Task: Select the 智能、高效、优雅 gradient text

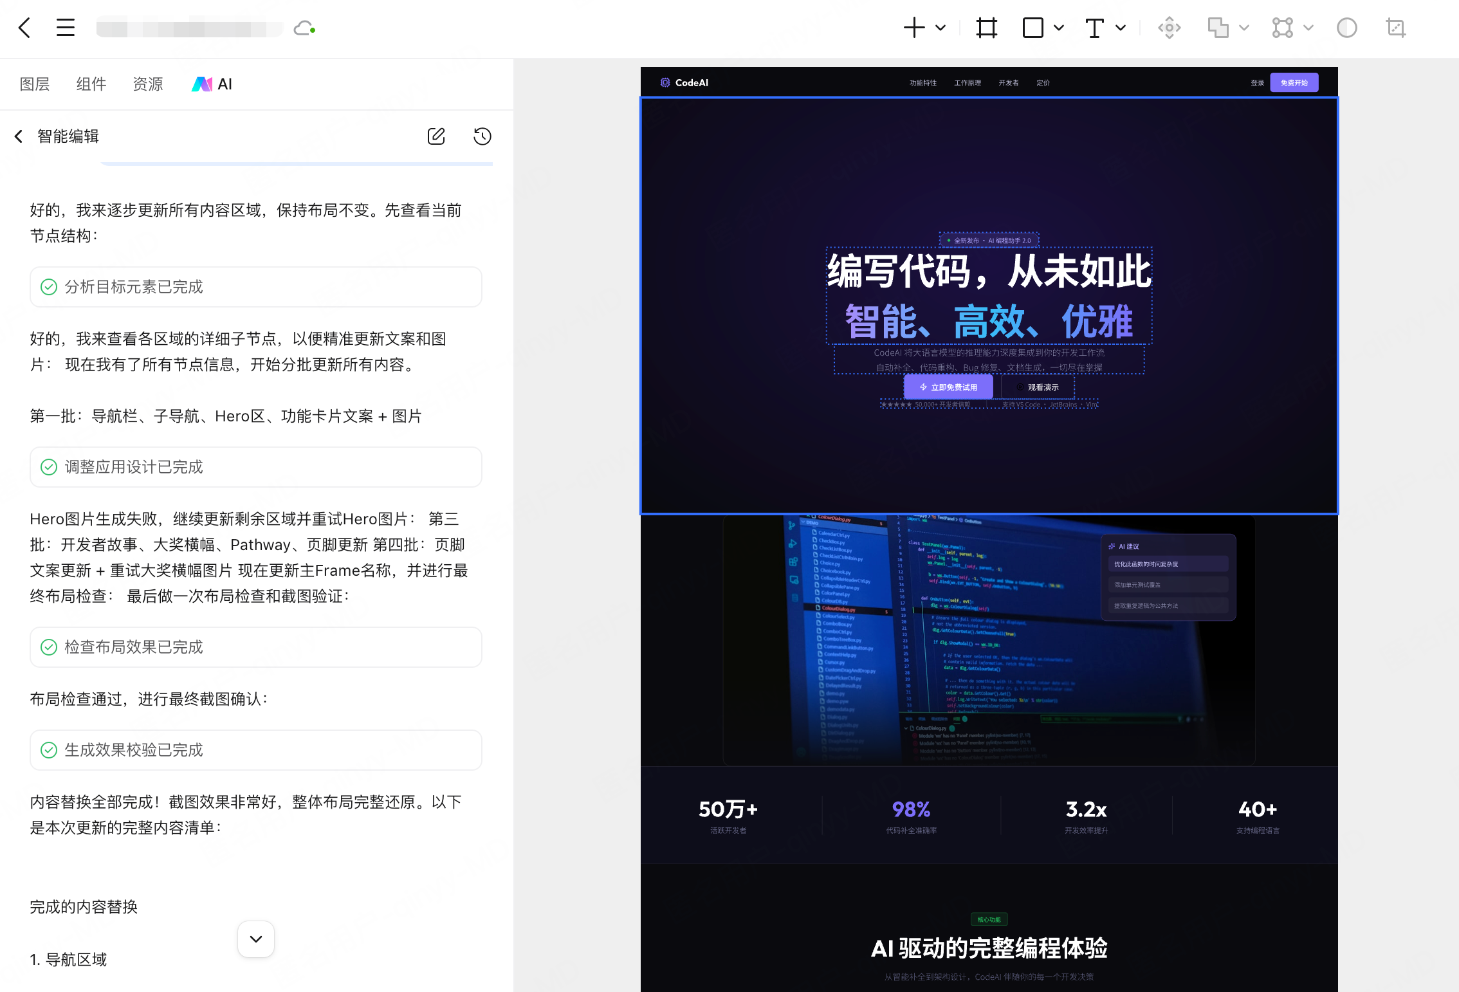Action: click(x=989, y=321)
